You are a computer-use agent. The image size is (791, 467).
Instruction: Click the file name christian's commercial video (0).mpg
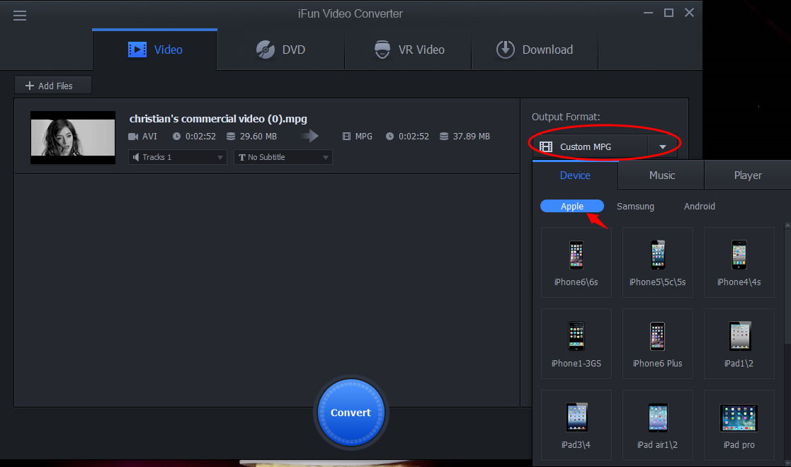pyautogui.click(x=218, y=118)
